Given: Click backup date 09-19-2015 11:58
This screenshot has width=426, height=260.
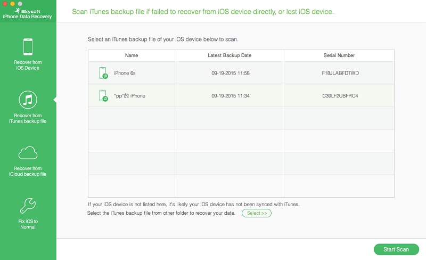Looking at the screenshot, I should (231, 73).
